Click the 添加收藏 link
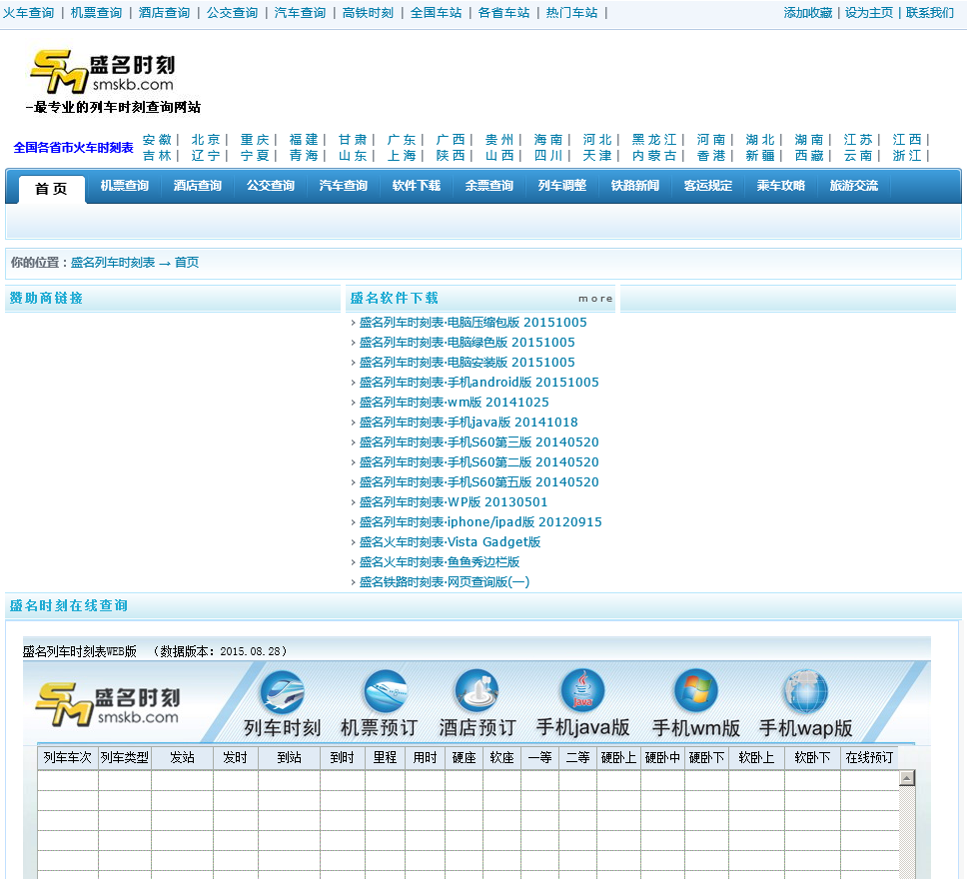The image size is (967, 879). [808, 13]
